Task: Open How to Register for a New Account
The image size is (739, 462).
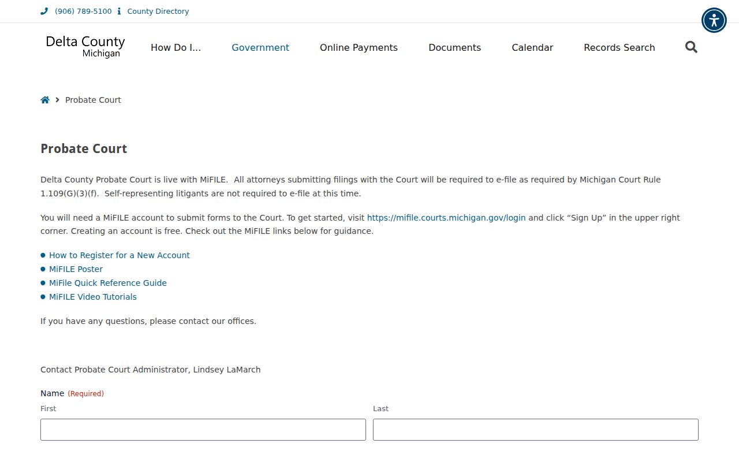Action: 120,255
